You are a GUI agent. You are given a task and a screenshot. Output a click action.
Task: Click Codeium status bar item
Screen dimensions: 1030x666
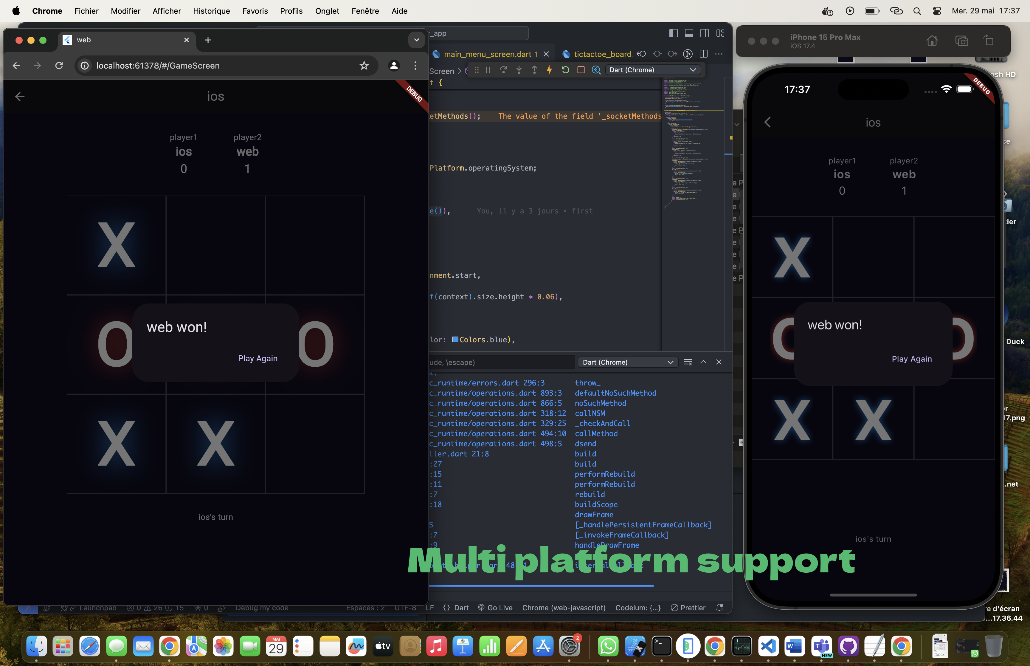tap(638, 608)
